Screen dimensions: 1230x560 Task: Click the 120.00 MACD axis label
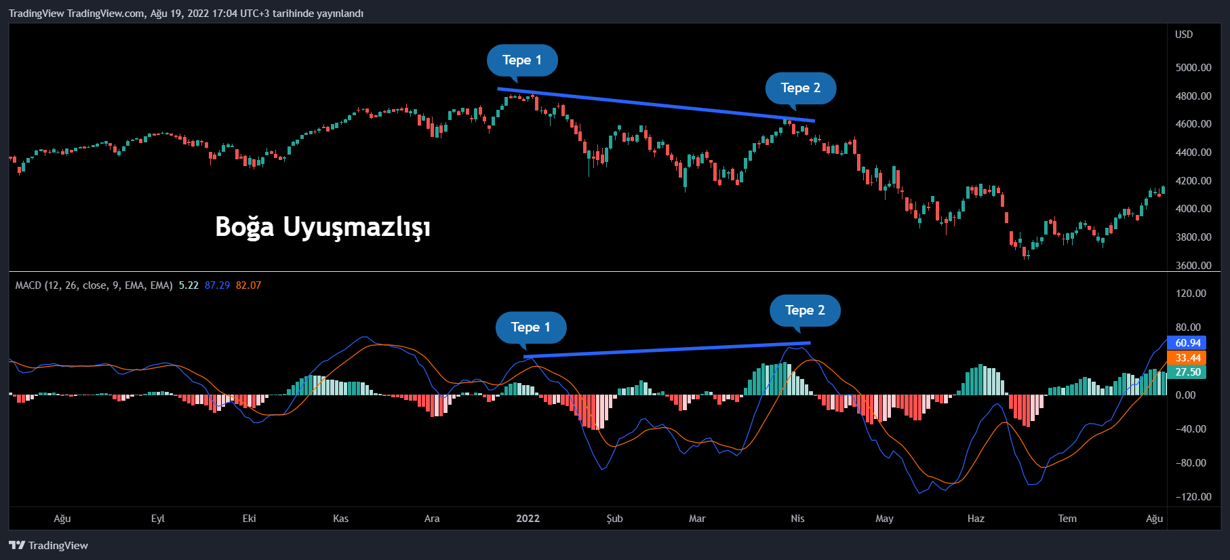click(x=1191, y=294)
